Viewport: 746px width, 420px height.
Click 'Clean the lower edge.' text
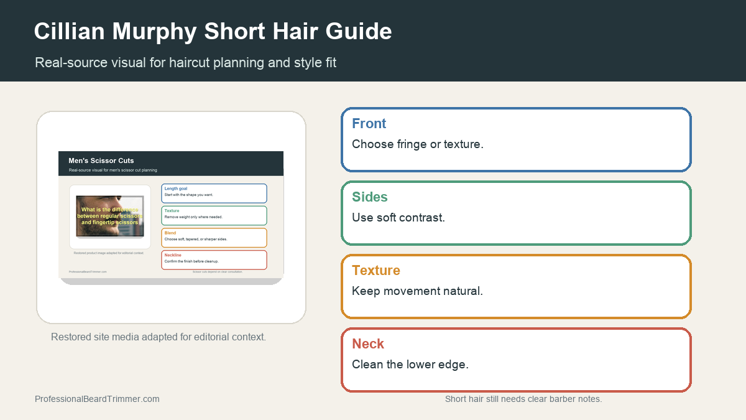[x=410, y=364]
